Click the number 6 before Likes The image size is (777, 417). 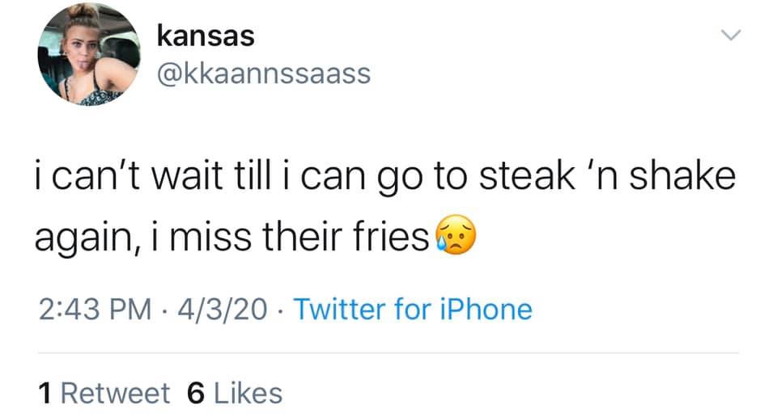click(194, 394)
